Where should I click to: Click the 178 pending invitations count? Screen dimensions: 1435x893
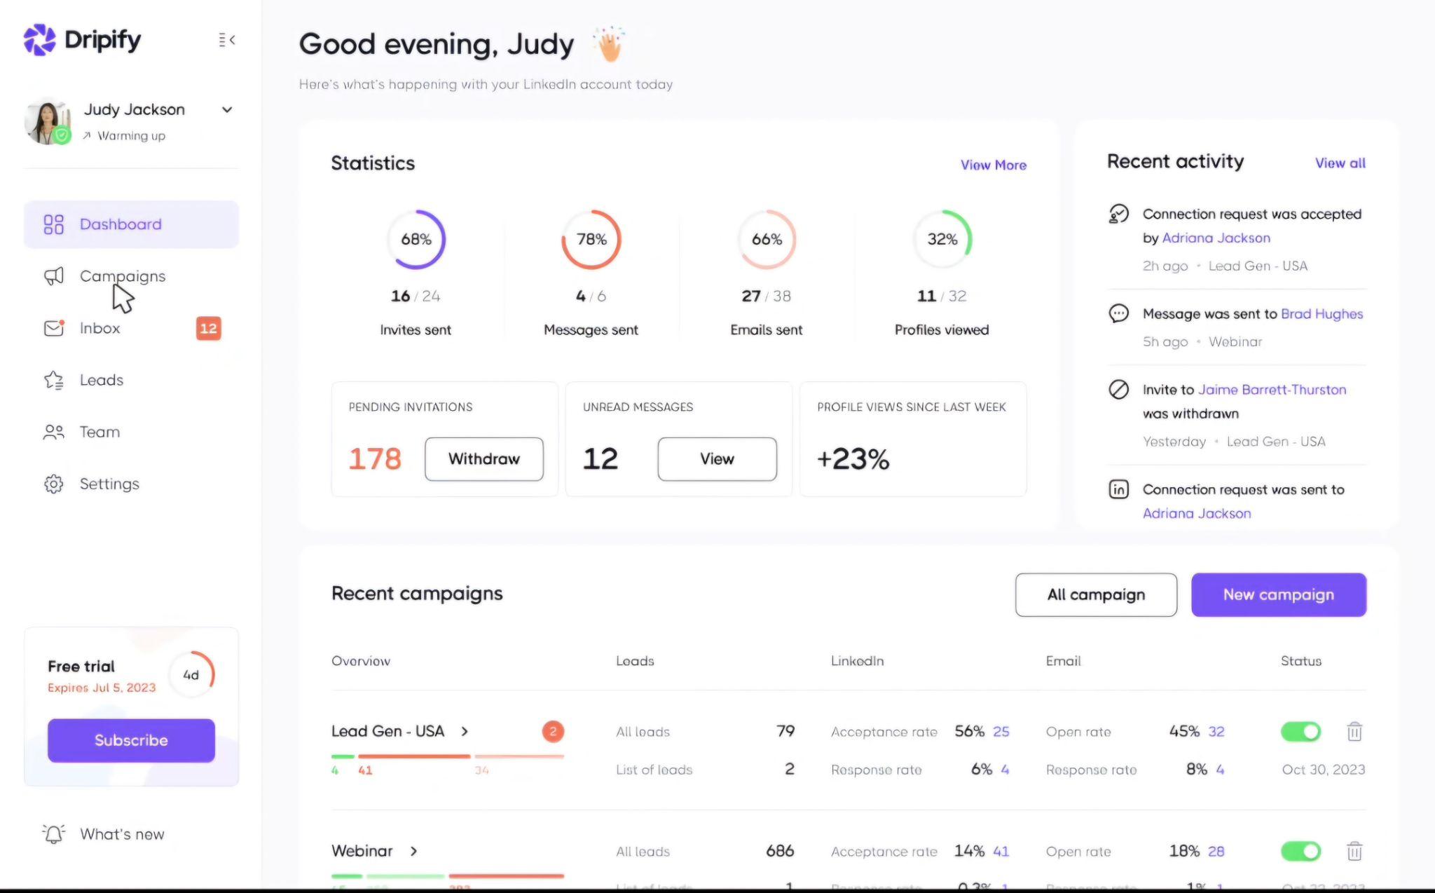(375, 459)
